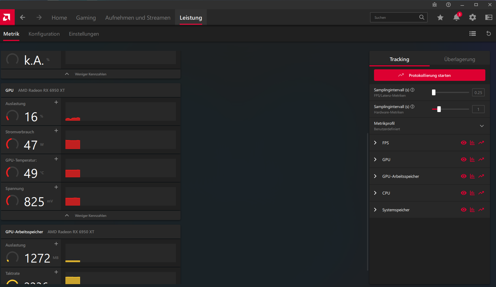Open the notifications bell icon
This screenshot has height=287, width=496.
pos(456,17)
